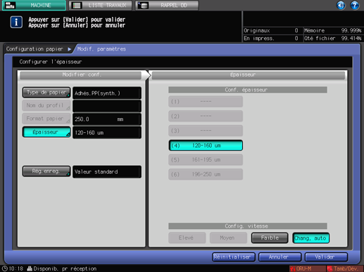364x272 pixels.
Task: Open the MACHINE tab
Action: 34,5
